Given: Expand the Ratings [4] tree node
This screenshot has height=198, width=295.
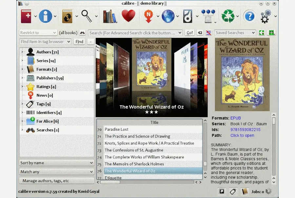Looking at the screenshot, I should click(x=22, y=86).
